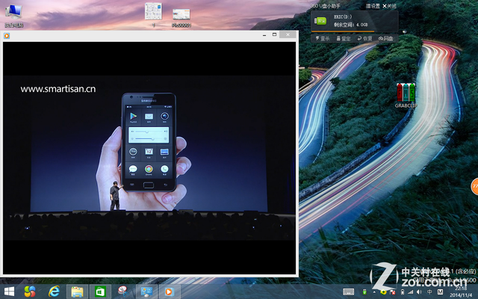This screenshot has height=299, width=478.
Task: Open the Windows Store taskbar icon
Action: (x=100, y=292)
